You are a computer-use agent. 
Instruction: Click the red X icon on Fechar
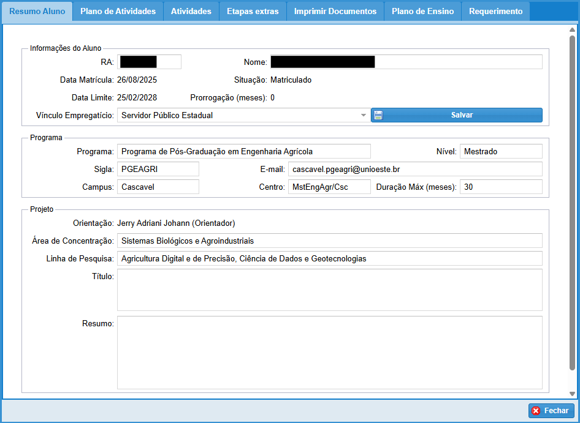[x=536, y=411]
